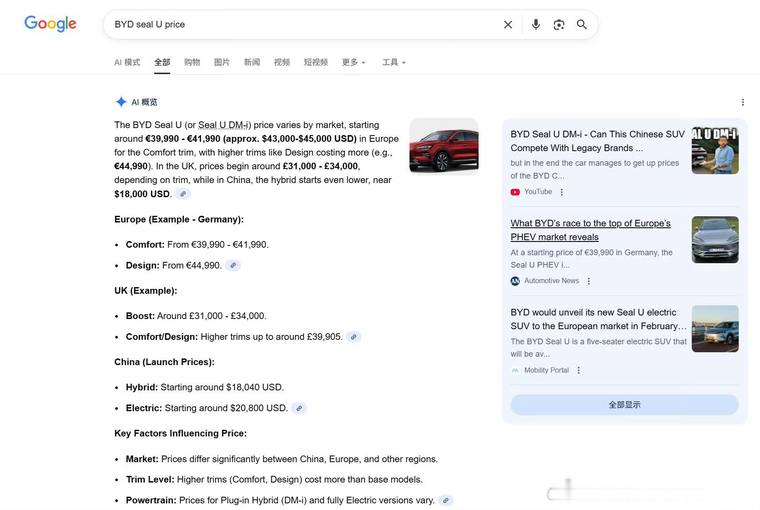Open source link icon after $18,000 USD
This screenshot has width=760, height=510.
[x=183, y=194]
